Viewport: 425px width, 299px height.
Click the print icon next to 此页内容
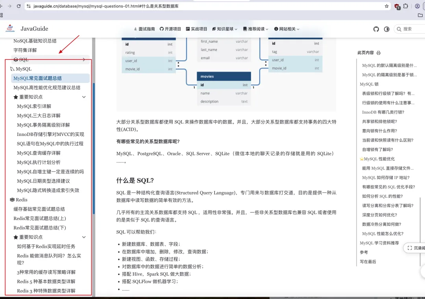tap(378, 52)
